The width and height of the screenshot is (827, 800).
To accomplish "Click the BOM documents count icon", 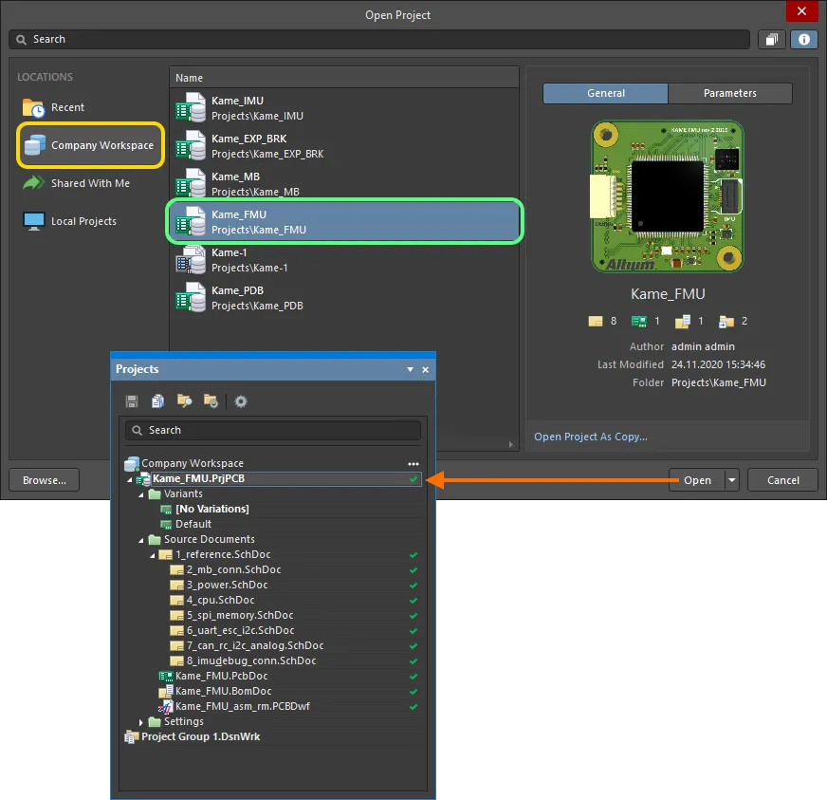I will tap(683, 321).
